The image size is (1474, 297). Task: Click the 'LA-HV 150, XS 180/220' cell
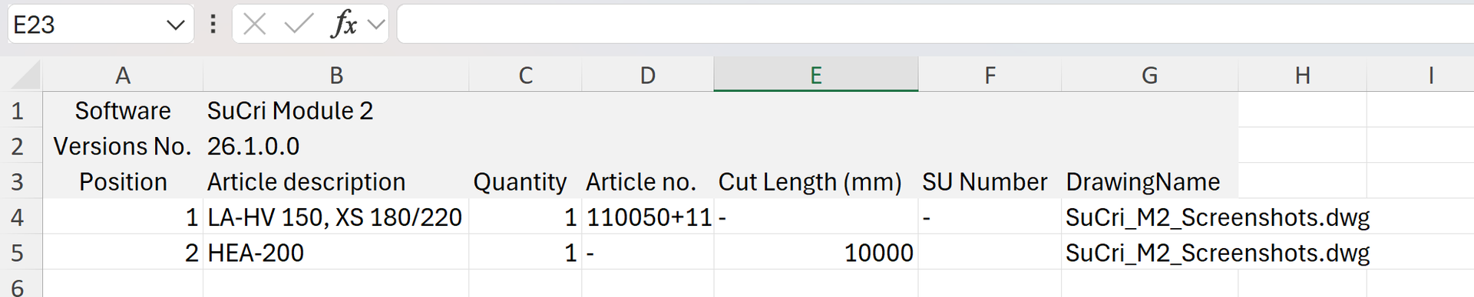(336, 217)
